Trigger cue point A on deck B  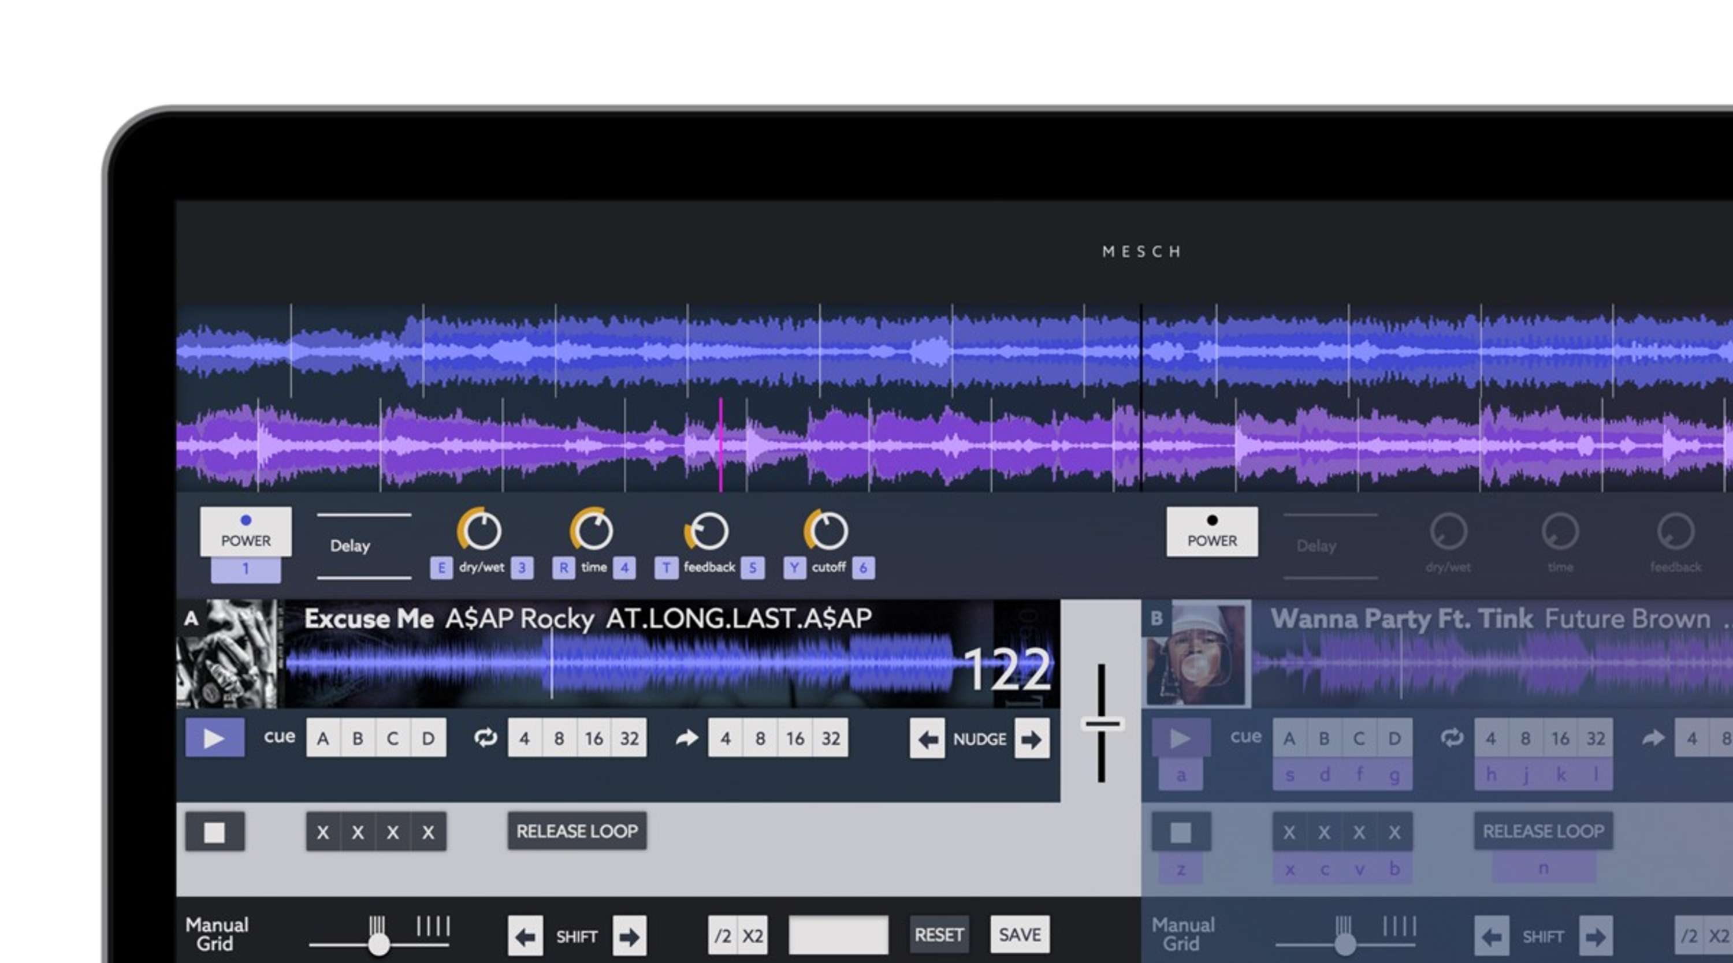pyautogui.click(x=1290, y=738)
